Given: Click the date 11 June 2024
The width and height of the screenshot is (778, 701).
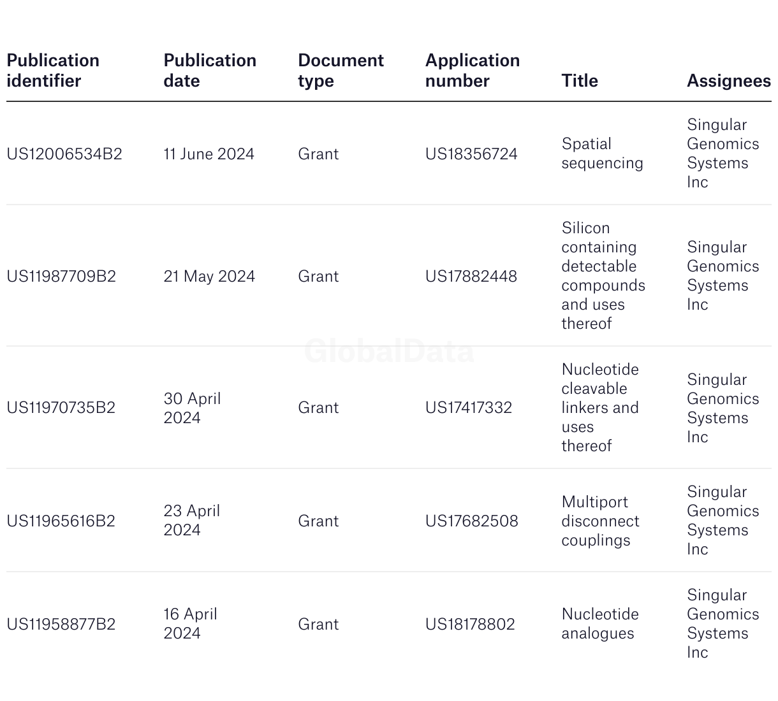Looking at the screenshot, I should coord(209,154).
